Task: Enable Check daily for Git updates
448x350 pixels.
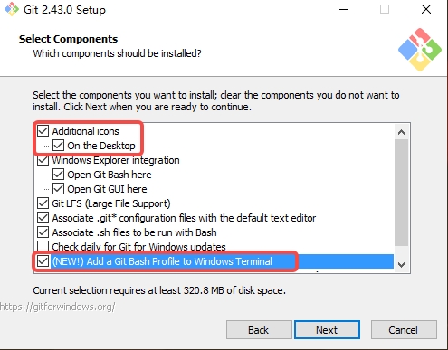Action: pos(43,246)
